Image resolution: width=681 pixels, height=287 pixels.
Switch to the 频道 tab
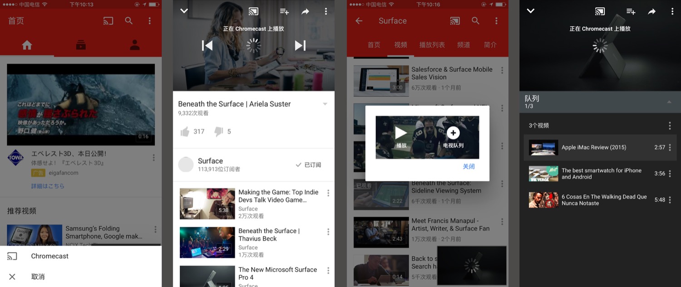464,45
